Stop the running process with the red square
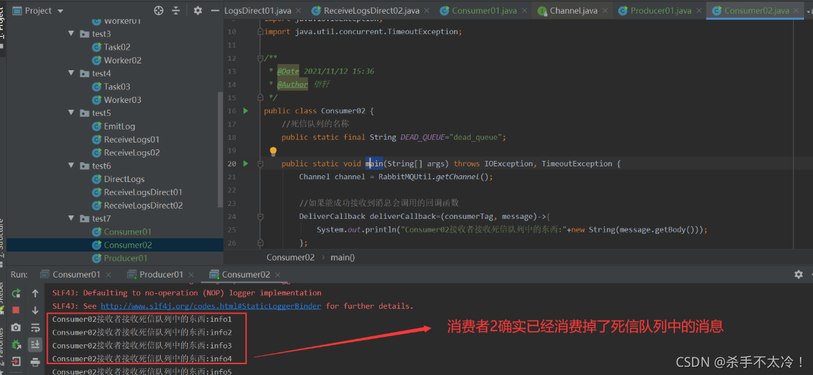 [16, 310]
